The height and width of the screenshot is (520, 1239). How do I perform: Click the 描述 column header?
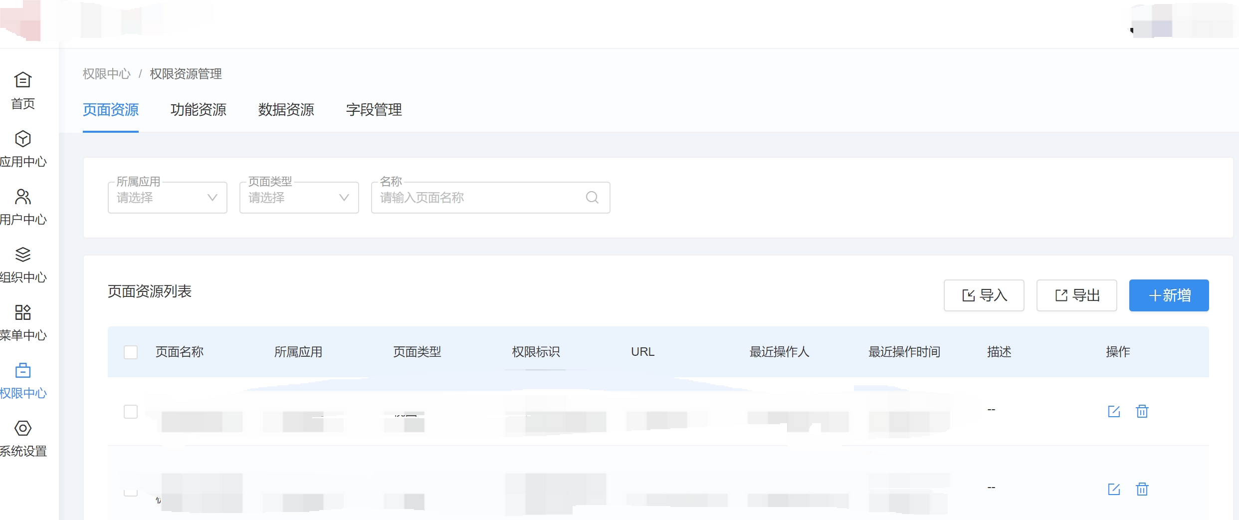pyautogui.click(x=999, y=352)
